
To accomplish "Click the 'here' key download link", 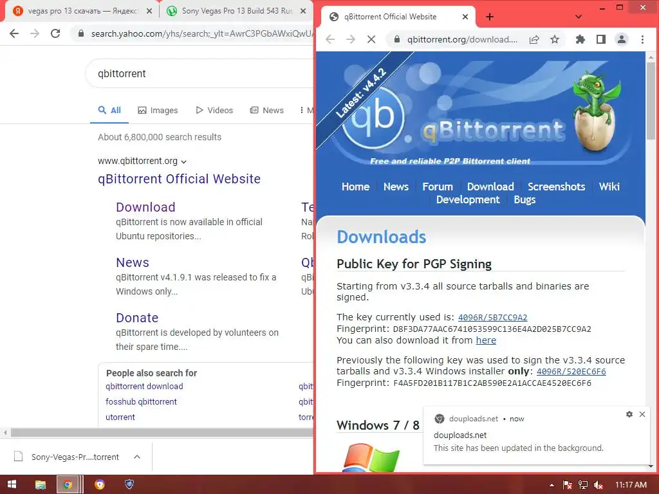I will point(486,340).
